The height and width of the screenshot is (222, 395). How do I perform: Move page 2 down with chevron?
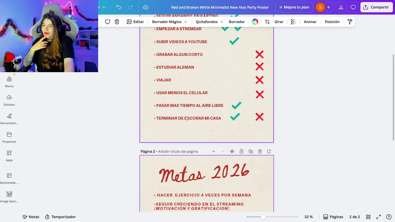(x=223, y=151)
